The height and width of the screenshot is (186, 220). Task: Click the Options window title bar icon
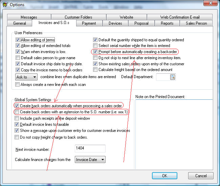[5, 4]
